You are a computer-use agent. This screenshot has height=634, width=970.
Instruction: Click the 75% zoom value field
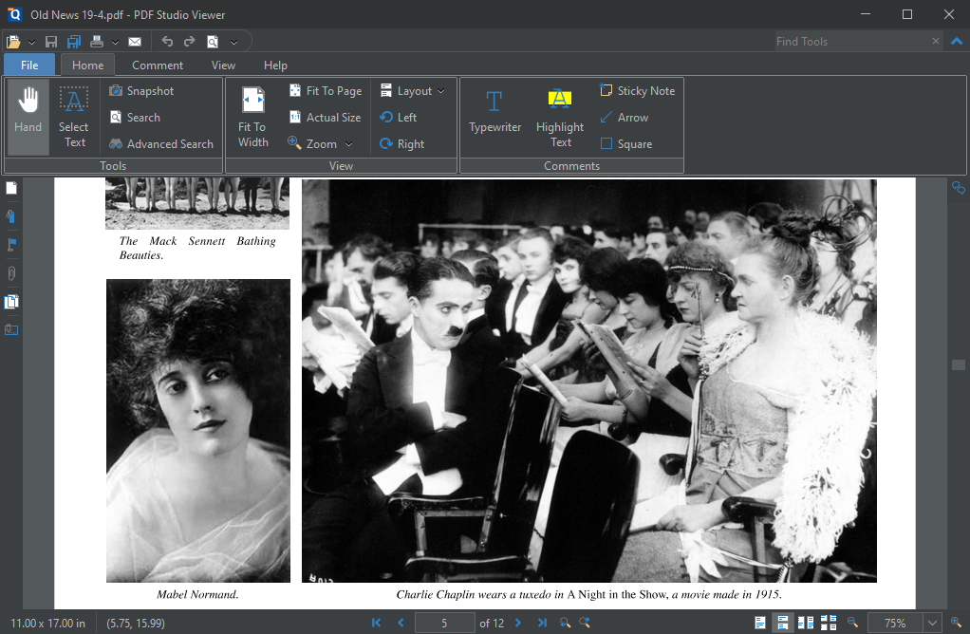click(895, 623)
